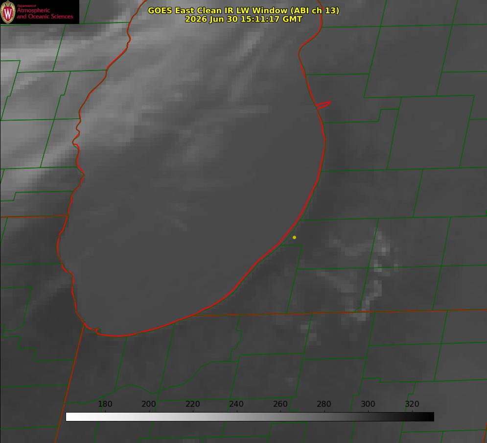The height and width of the screenshot is (443, 487).
Task: Click the small red inlet on the eastern shoreline
Action: click(323, 105)
